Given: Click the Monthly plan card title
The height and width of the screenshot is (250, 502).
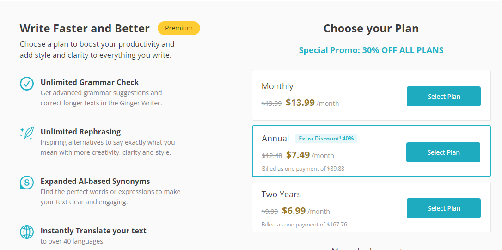Looking at the screenshot, I should click(277, 86).
